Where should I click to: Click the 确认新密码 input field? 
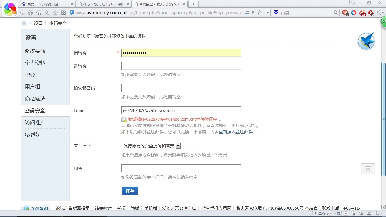181,88
